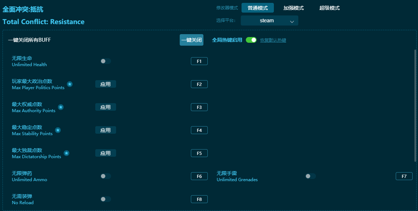Apply Max Dictatorship Points
The image size is (418, 211).
[105, 153]
